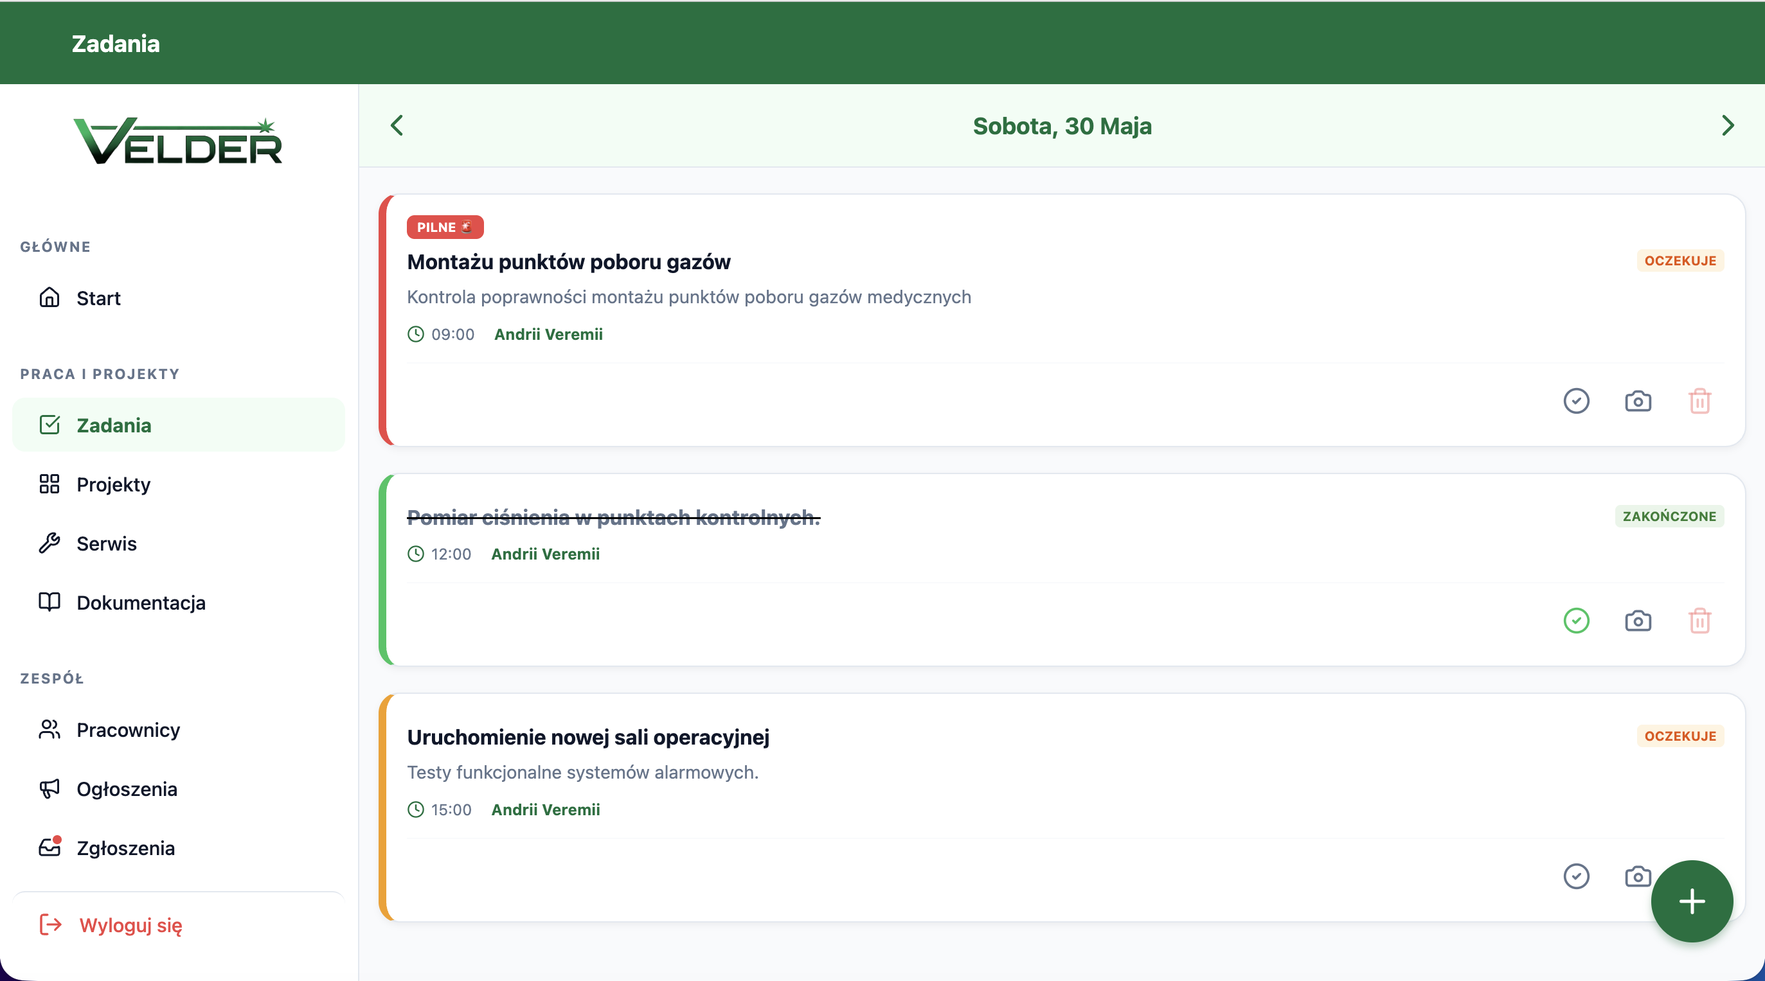Viewport: 1765px width, 981px height.
Task: Click OCZEKUJE status on Uruchomienie task
Action: point(1680,736)
